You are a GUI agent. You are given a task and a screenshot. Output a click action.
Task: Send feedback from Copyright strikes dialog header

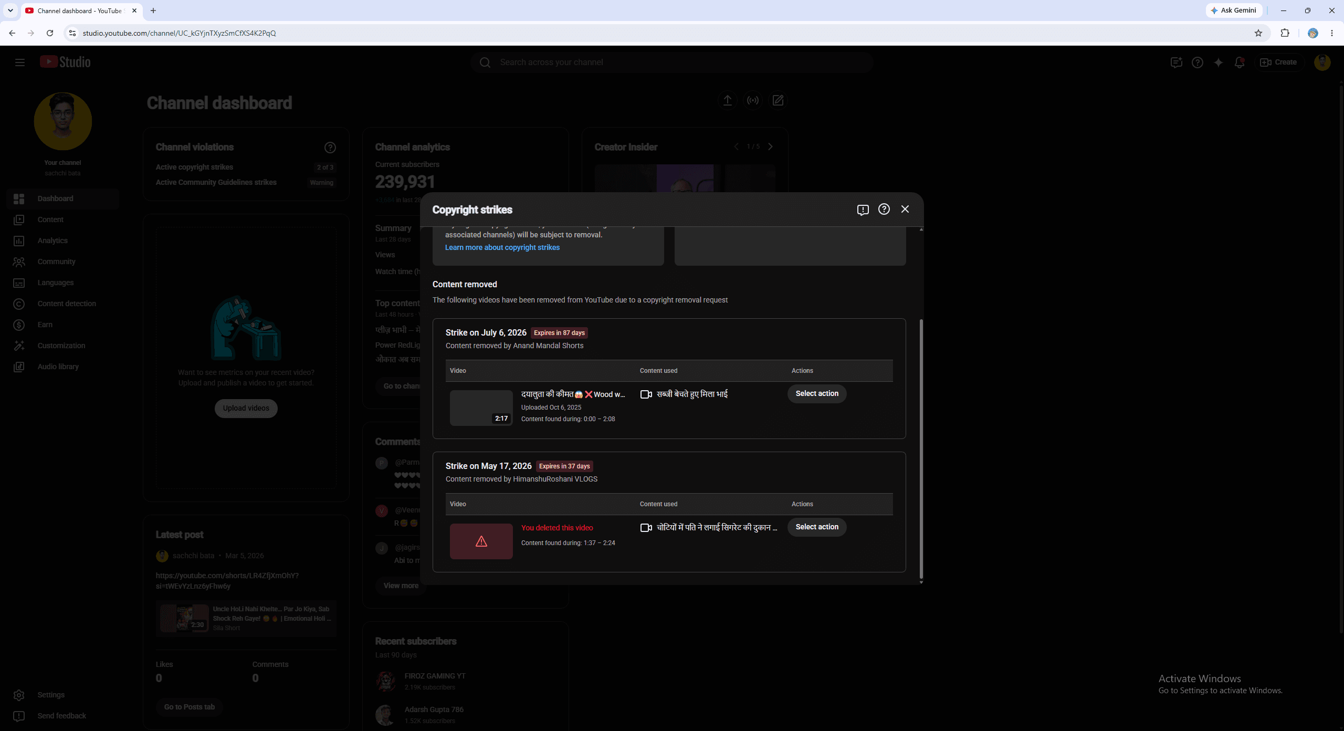(x=863, y=210)
